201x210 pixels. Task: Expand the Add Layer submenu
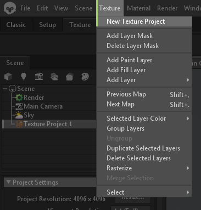point(144,80)
